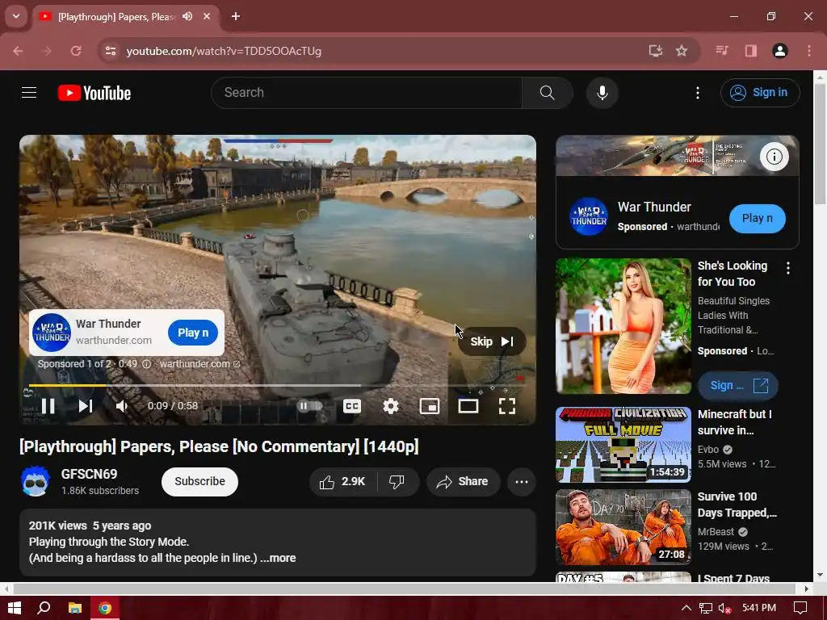Image resolution: width=827 pixels, height=620 pixels.
Task: Go back in browser
Action: point(18,51)
